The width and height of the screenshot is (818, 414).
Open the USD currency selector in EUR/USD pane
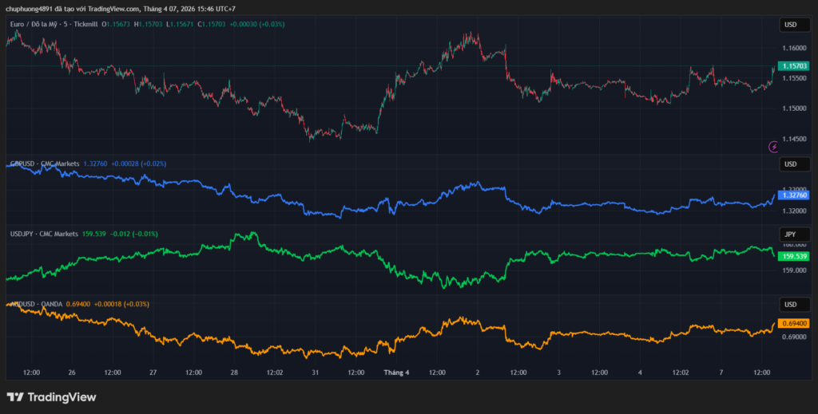pyautogui.click(x=790, y=25)
